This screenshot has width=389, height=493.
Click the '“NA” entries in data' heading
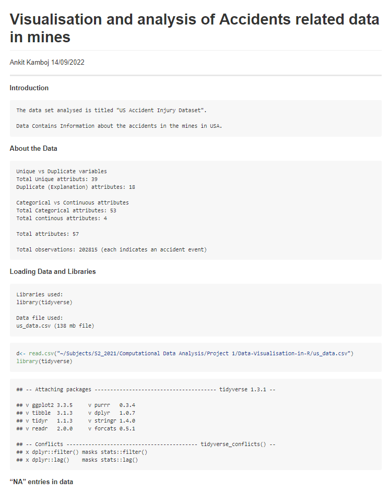41,482
